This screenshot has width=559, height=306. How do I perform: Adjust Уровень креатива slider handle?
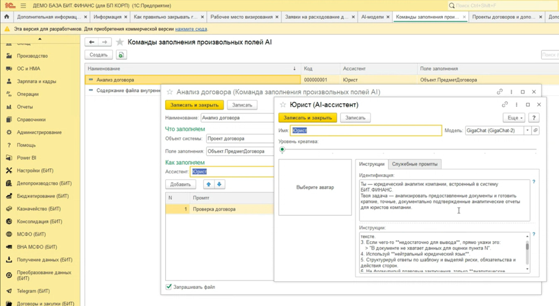282,149
